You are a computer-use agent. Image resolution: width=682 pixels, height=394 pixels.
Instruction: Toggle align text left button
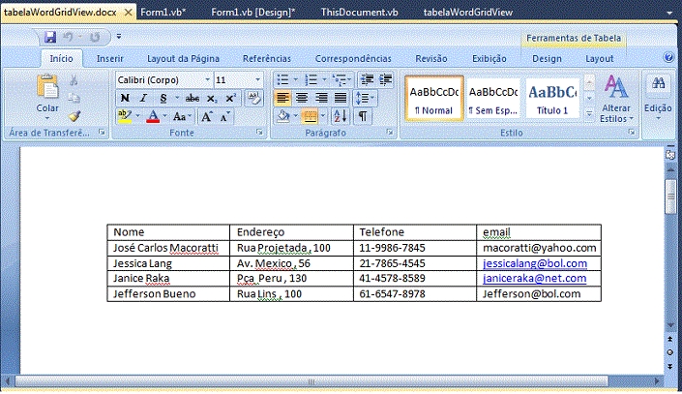(x=282, y=98)
